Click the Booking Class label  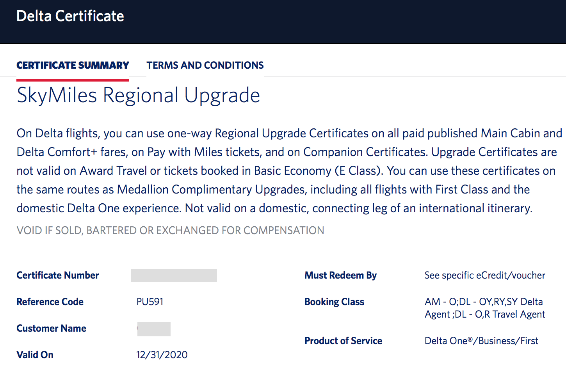pyautogui.click(x=334, y=302)
